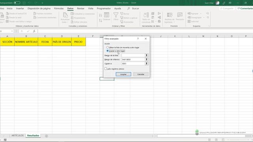253x142 pixels.
Task: Select 'Filtrar la lista sin moverla' radio button
Action: click(108, 47)
